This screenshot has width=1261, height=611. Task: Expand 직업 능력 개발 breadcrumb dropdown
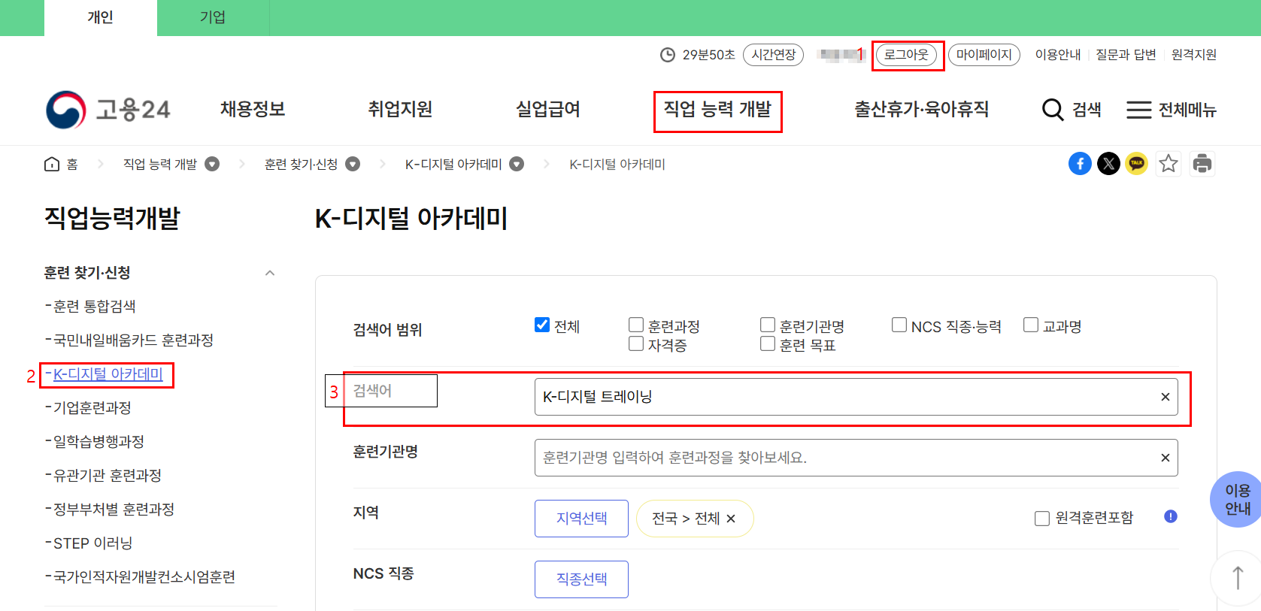212,164
